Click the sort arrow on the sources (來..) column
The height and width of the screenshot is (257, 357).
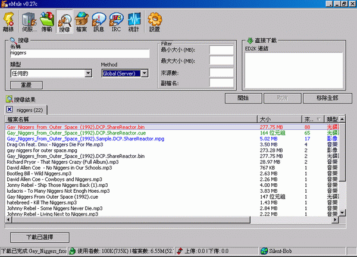318,119
